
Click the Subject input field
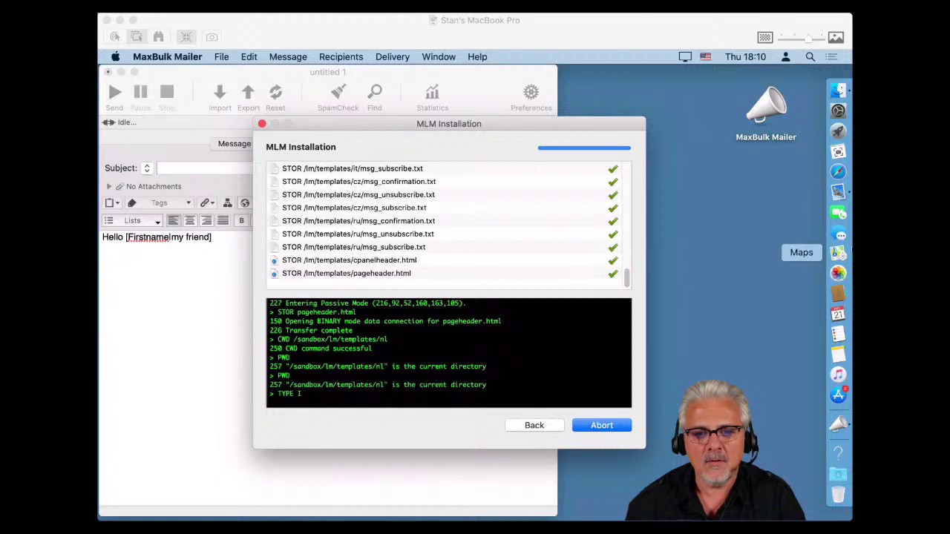click(205, 168)
